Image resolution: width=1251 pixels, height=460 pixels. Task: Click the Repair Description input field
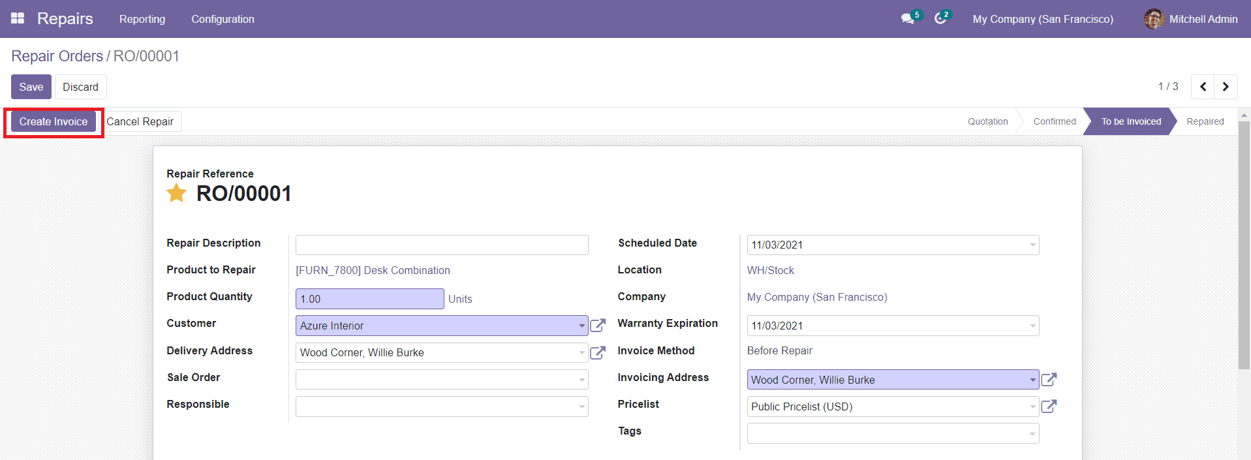click(442, 245)
